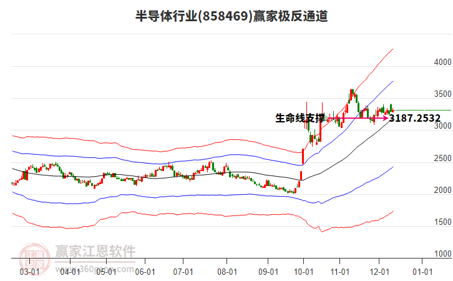Viewport: 453px width, 281px height.
Task: Click the 01-01 date axis label
Action: 422,272
